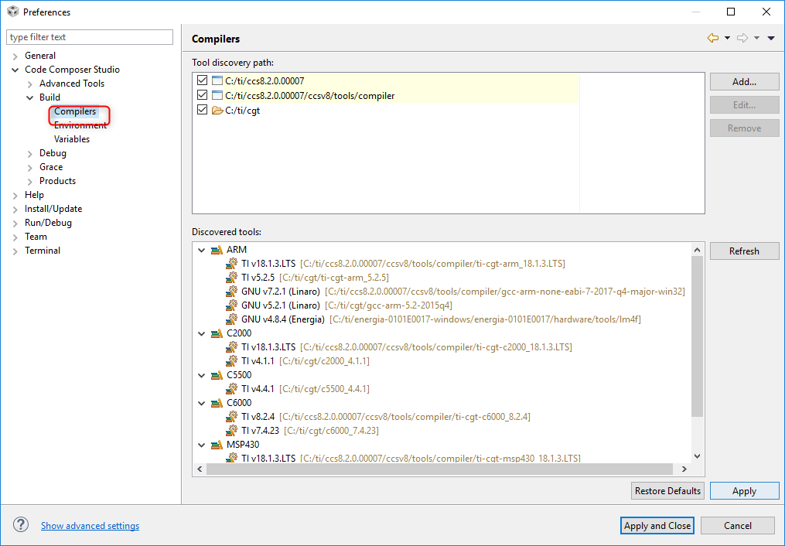Click the type filter text field
This screenshot has width=785, height=546.
tap(90, 37)
